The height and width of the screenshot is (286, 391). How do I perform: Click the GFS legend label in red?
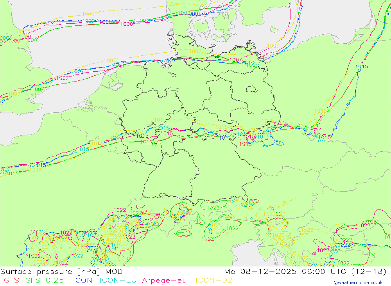click(11, 281)
